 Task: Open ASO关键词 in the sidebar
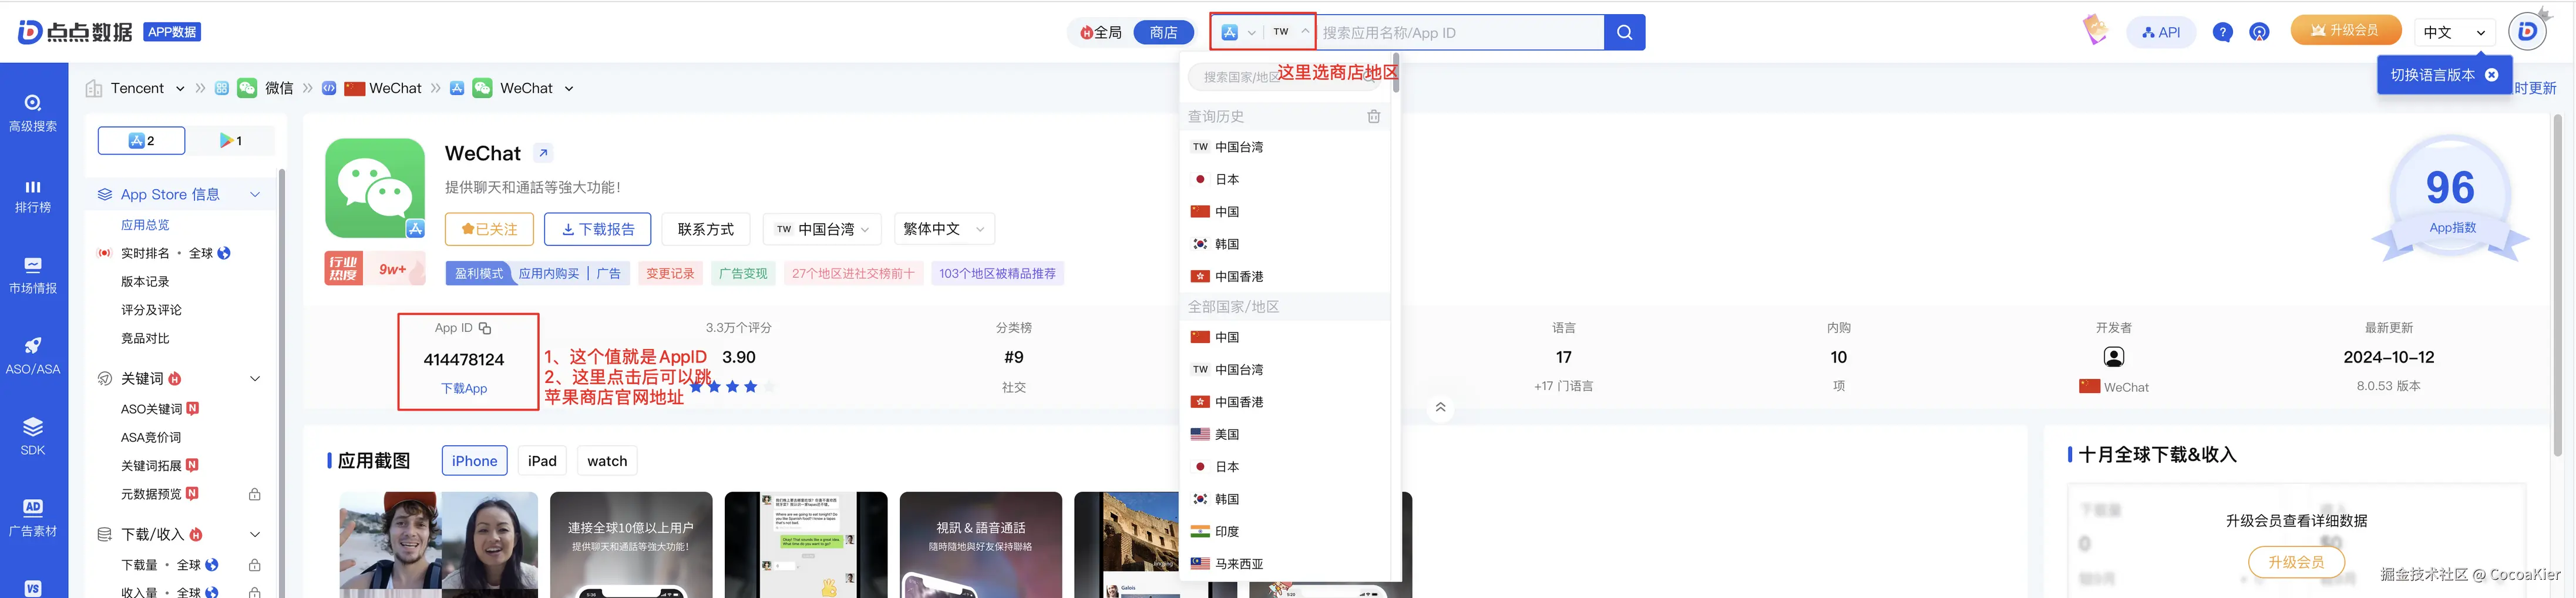pos(151,409)
